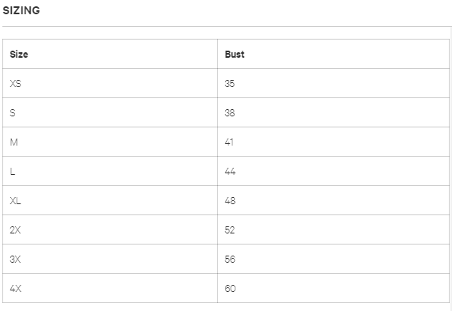Screen dimensions: 452x311
Task: Click the bust value 38
Action: [230, 112]
